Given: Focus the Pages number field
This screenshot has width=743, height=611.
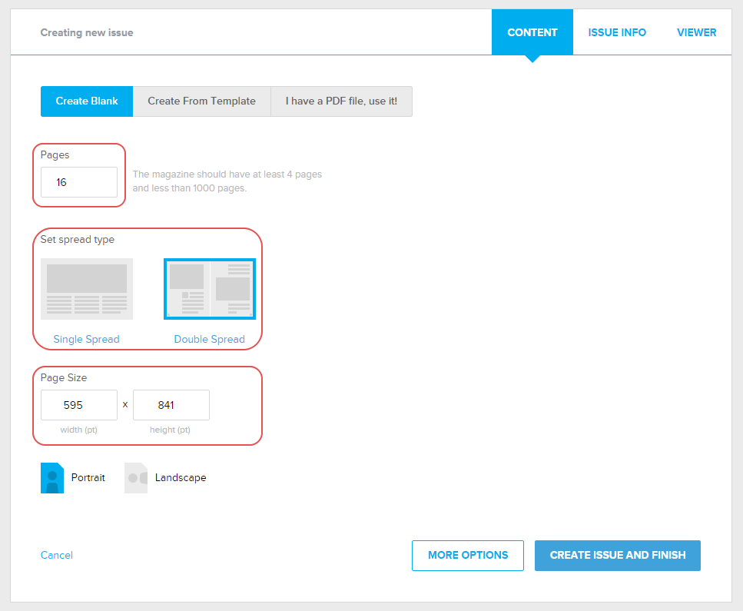Looking at the screenshot, I should click(x=79, y=182).
